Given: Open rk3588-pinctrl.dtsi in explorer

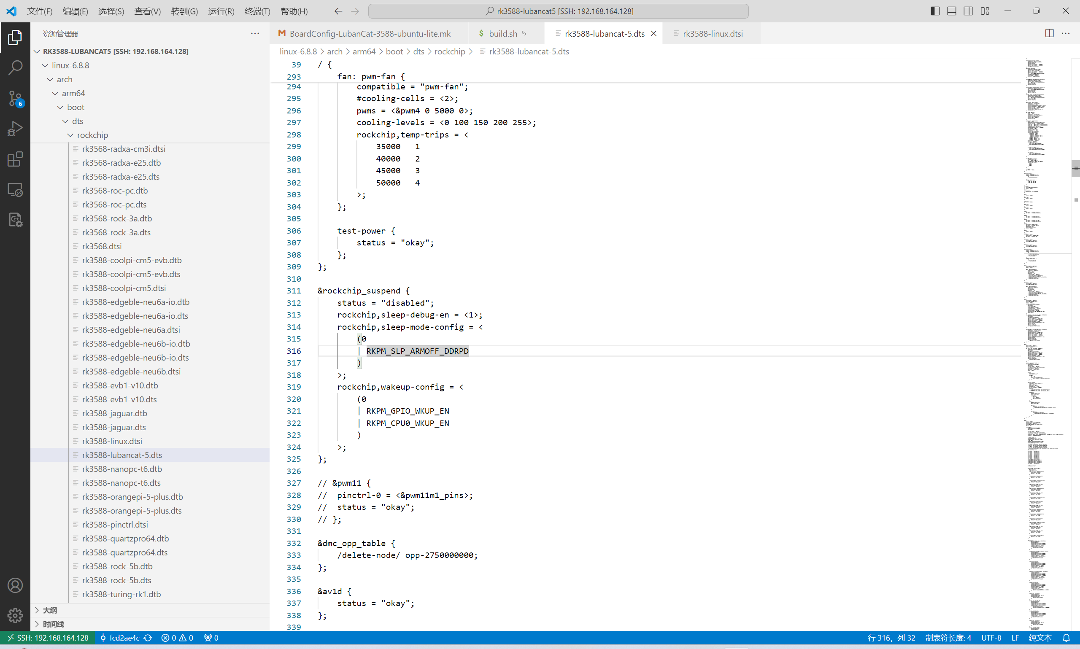Looking at the screenshot, I should coord(115,524).
